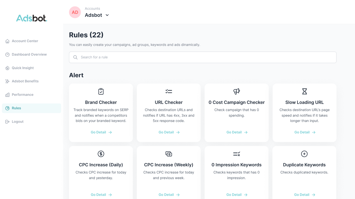
Task: Click the URL Checker checklist icon
Action: pyautogui.click(x=169, y=91)
